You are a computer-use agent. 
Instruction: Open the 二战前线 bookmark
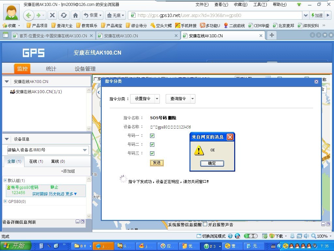tap(234, 25)
